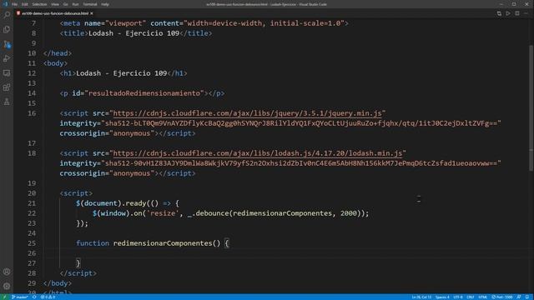Open the Manage gear menu
Image resolution: width=534 pixels, height=300 pixels.
[7, 286]
